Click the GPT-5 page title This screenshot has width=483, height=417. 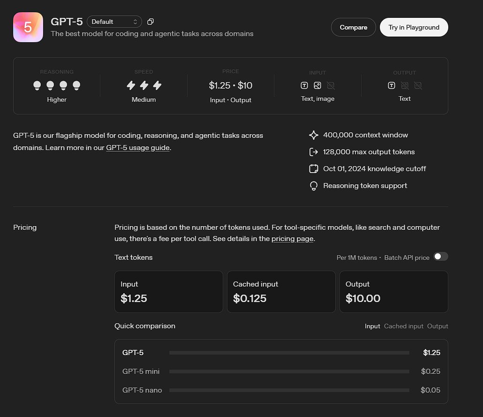67,22
